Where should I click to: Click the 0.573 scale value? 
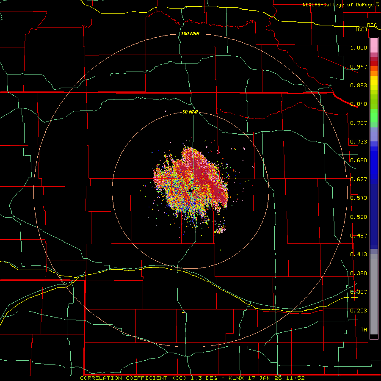pyautogui.click(x=359, y=198)
